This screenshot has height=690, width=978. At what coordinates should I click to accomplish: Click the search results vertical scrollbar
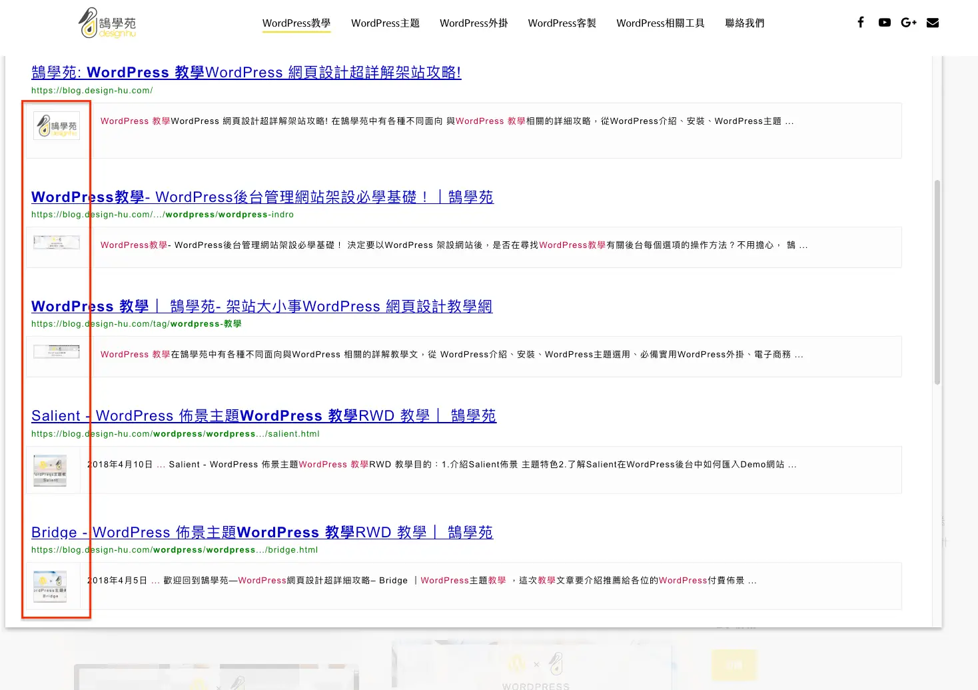pyautogui.click(x=937, y=282)
